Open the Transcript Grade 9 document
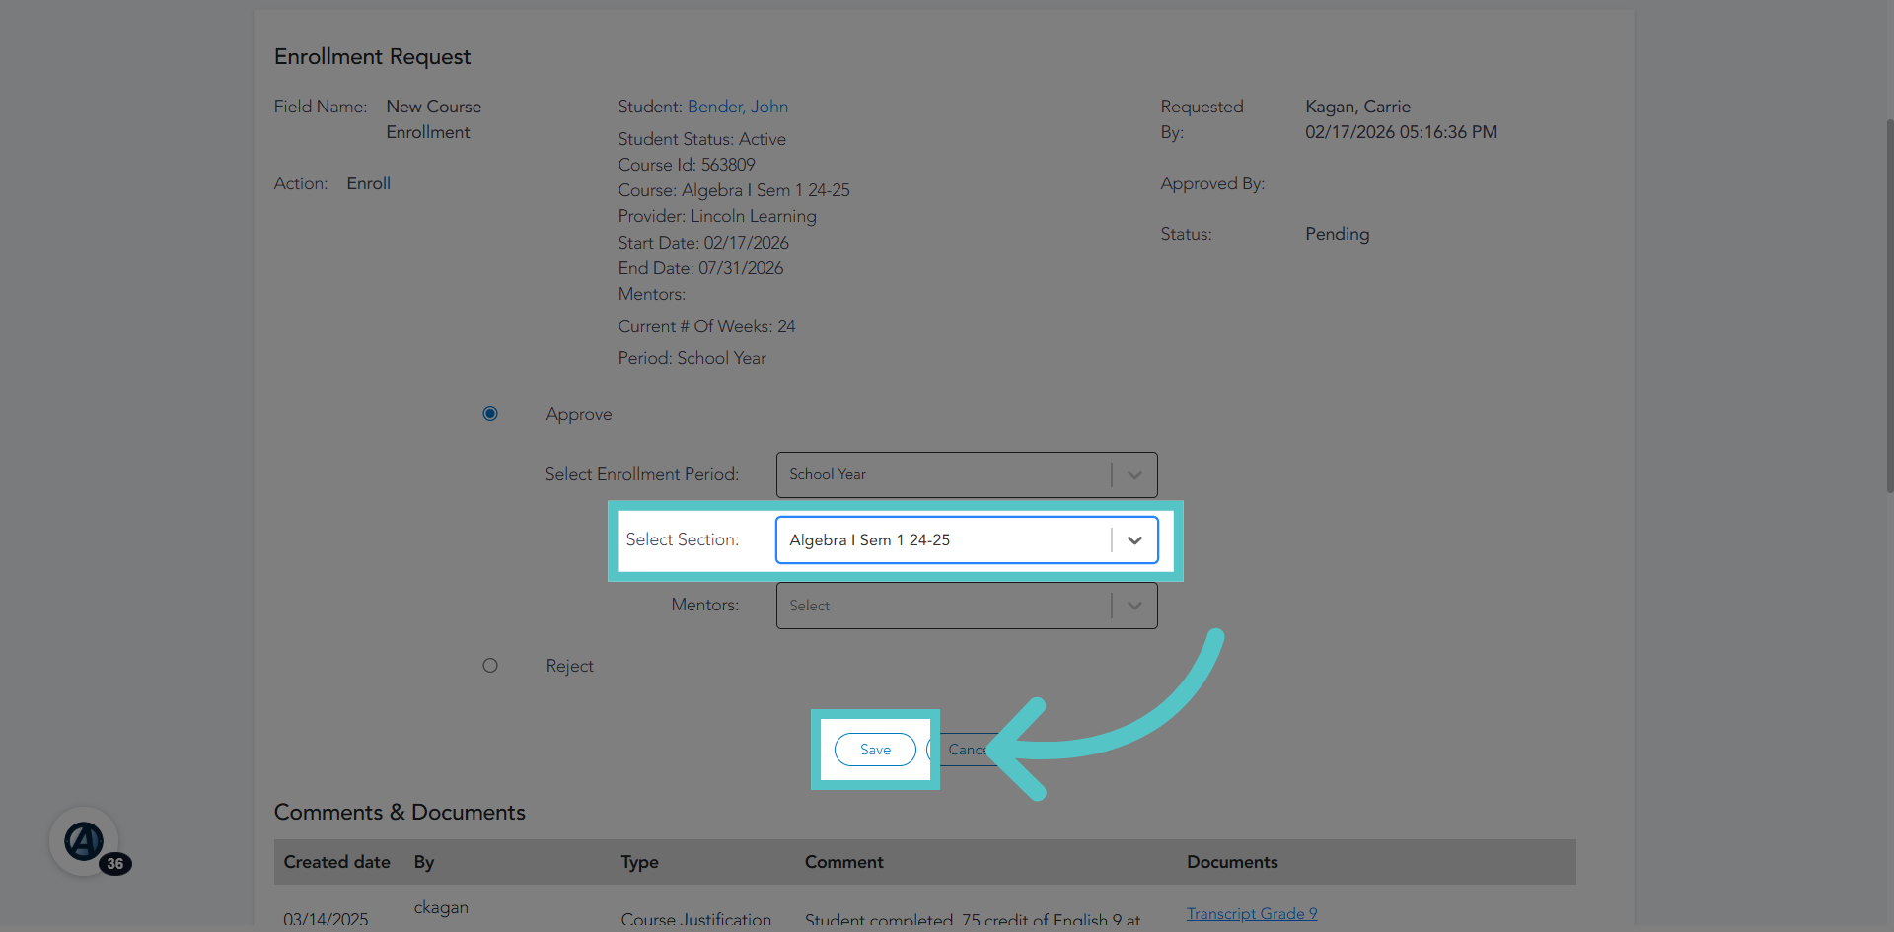 click(1252, 913)
